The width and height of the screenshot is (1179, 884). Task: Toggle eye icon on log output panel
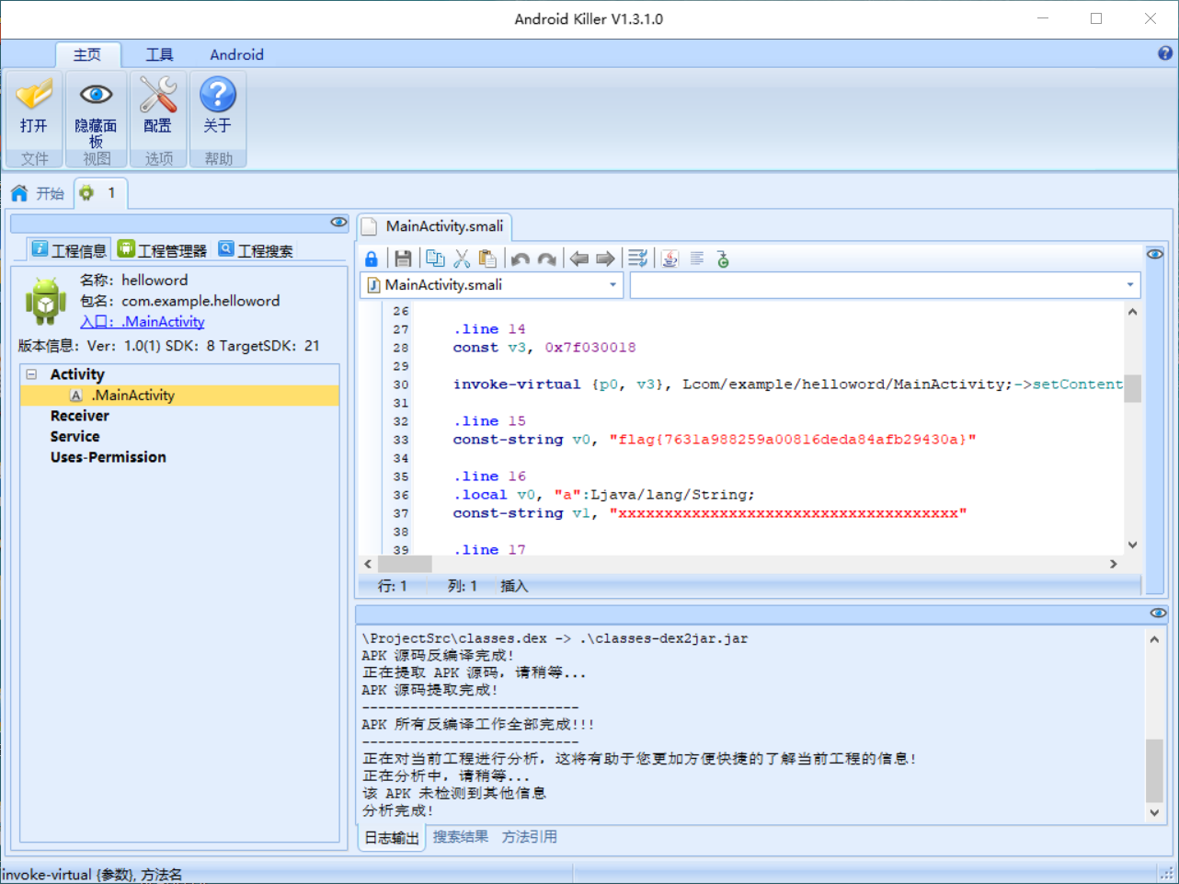click(1158, 613)
